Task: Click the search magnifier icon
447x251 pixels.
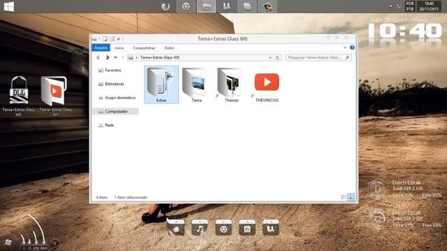Action: pyautogui.click(x=347, y=57)
